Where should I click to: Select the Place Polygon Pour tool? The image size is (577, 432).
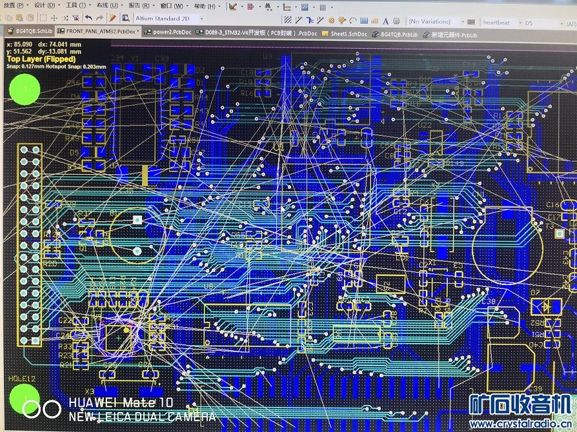tap(374, 21)
